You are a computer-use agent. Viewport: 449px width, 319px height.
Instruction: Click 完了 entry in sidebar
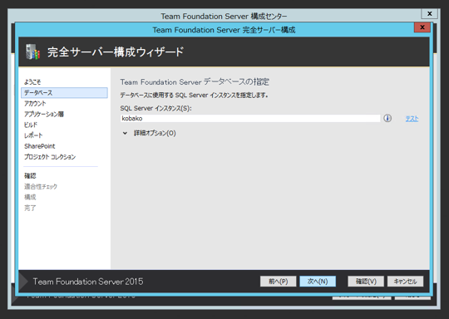tap(30, 208)
